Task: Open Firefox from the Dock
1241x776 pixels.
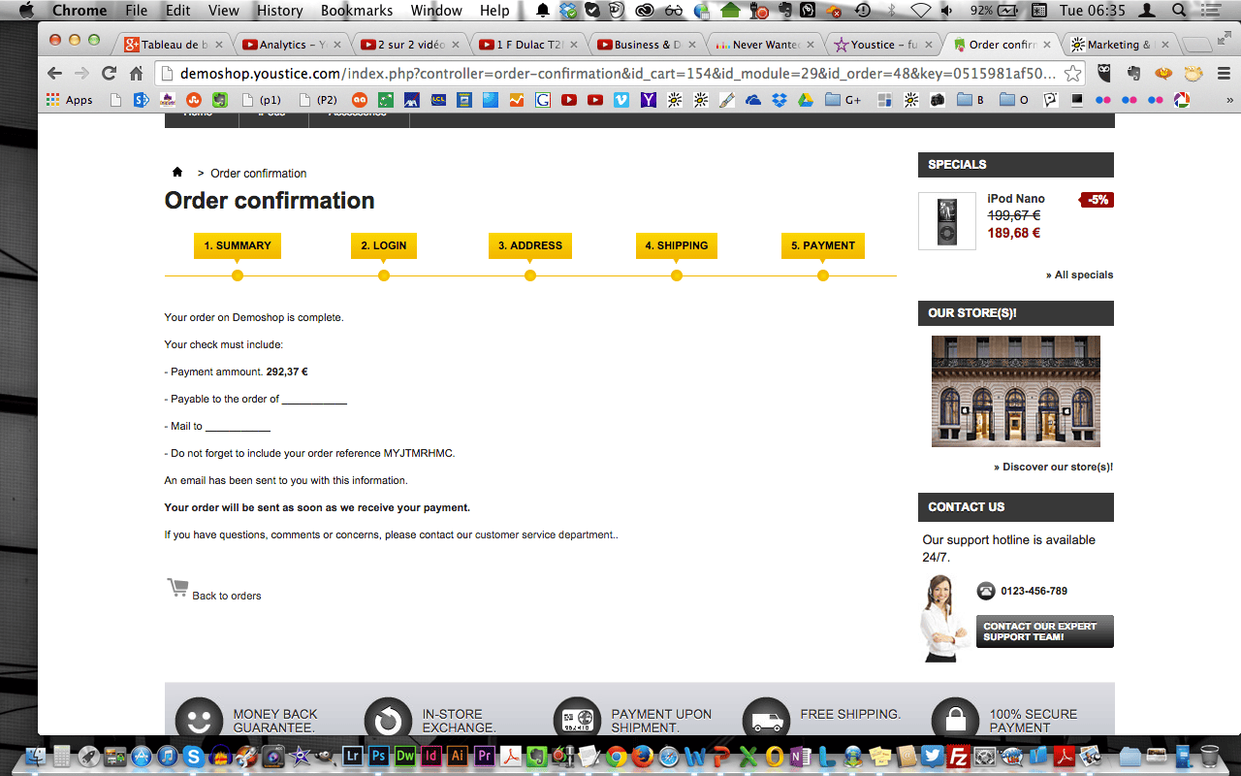Action: point(642,756)
